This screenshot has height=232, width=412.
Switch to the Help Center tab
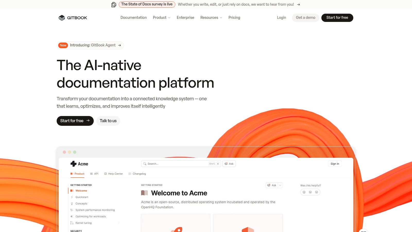tap(115, 173)
